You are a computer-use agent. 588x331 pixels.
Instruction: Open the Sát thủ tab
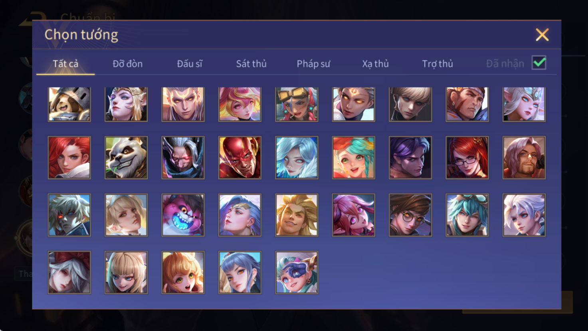[x=251, y=63]
